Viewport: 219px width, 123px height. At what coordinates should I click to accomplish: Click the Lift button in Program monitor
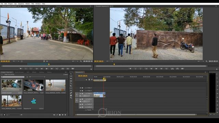(x=172, y=69)
